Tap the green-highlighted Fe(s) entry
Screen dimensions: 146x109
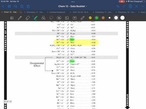72,61
